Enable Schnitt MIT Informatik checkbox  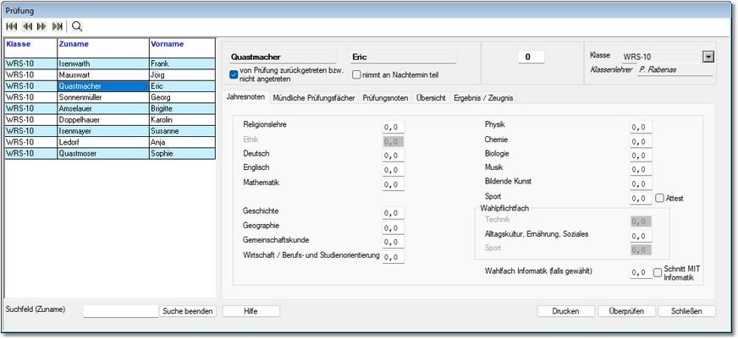coord(658,273)
